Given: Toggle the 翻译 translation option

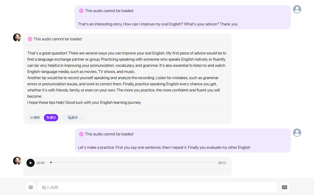Looking at the screenshot, I should (73, 118).
